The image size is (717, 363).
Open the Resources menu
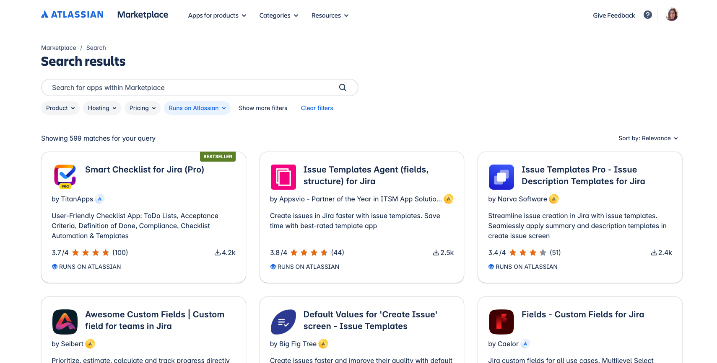coord(330,15)
